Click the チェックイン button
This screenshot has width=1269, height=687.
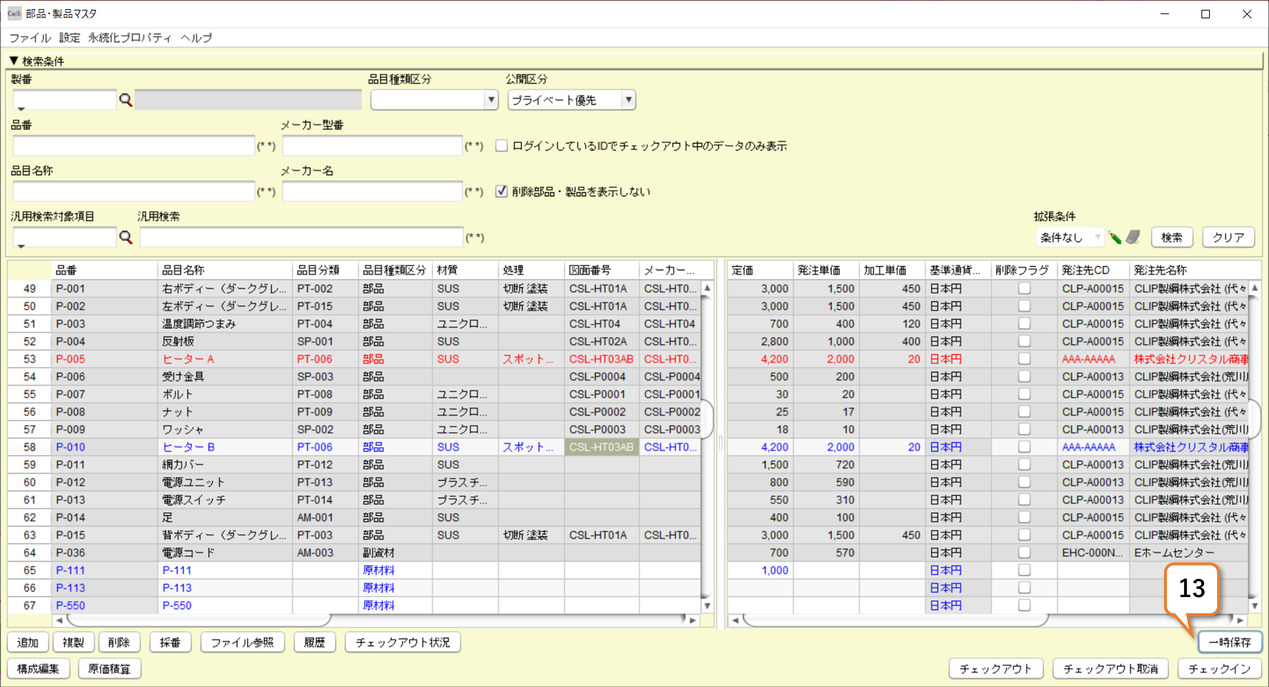1219,669
